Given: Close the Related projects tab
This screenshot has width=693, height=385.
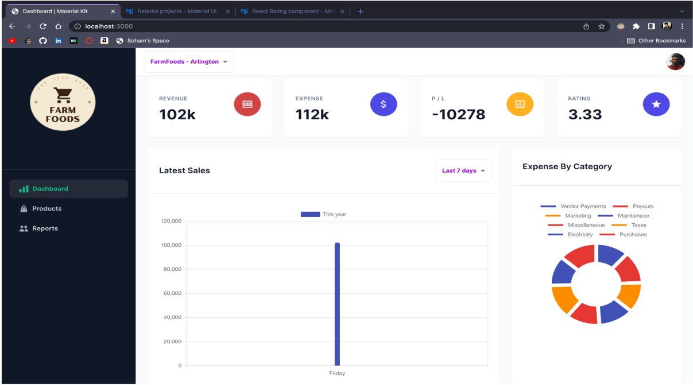Looking at the screenshot, I should (x=227, y=11).
